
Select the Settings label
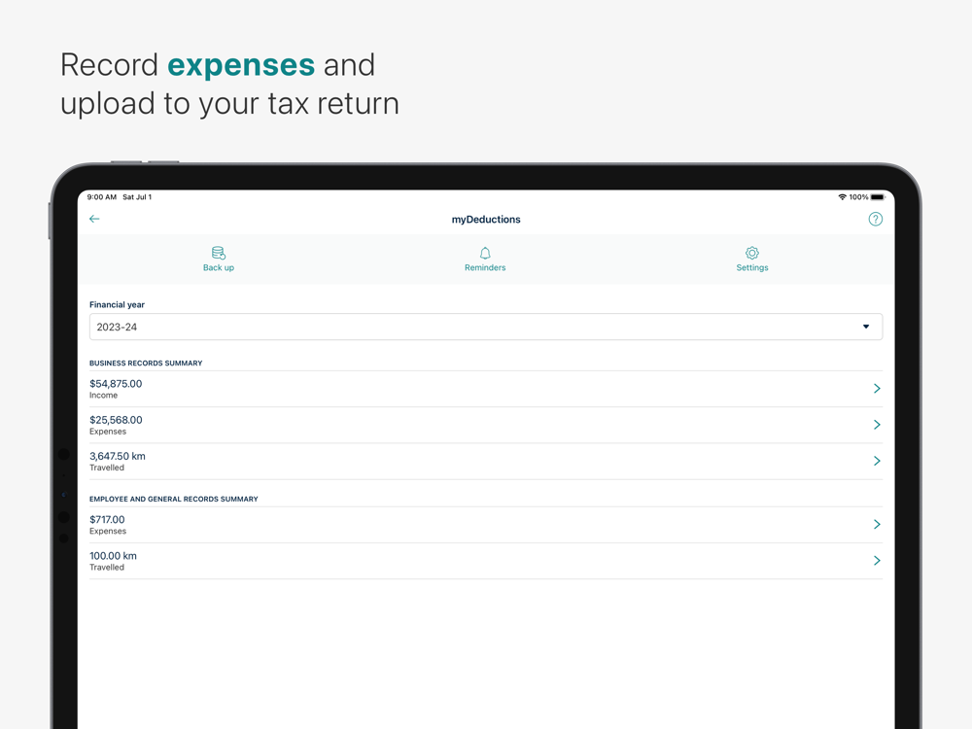[752, 268]
